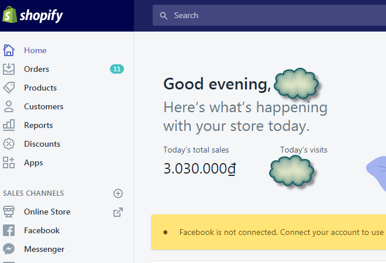The image size is (386, 263).
Task: Click the "Good evening," greeting
Action: (217, 84)
